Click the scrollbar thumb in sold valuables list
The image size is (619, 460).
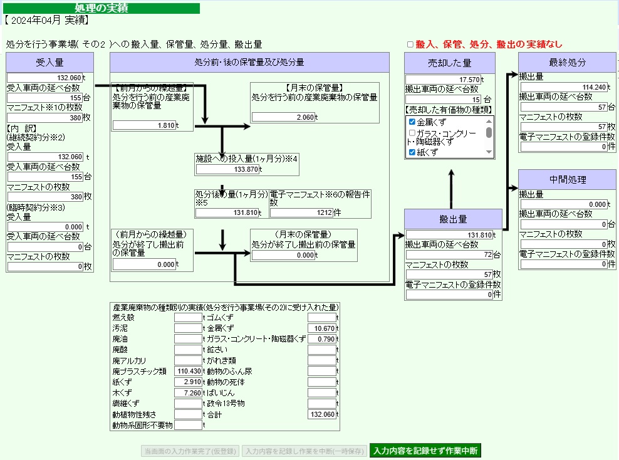tap(489, 132)
